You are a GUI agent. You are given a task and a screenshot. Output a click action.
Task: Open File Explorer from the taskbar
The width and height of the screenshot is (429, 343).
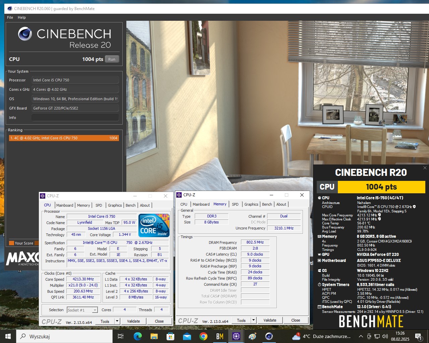[x=154, y=336]
